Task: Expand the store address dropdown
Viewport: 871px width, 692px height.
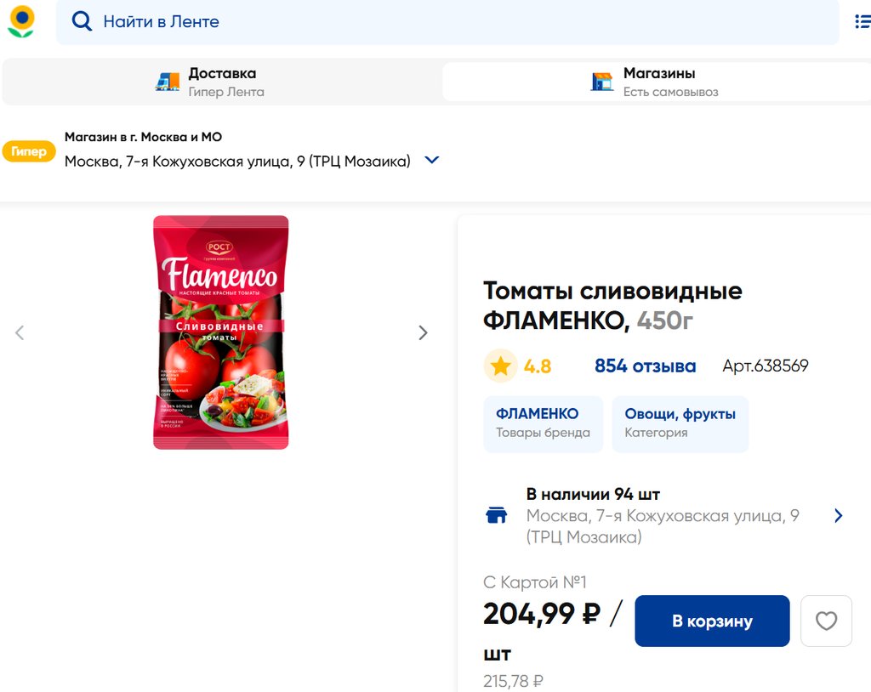Action: coord(432,160)
